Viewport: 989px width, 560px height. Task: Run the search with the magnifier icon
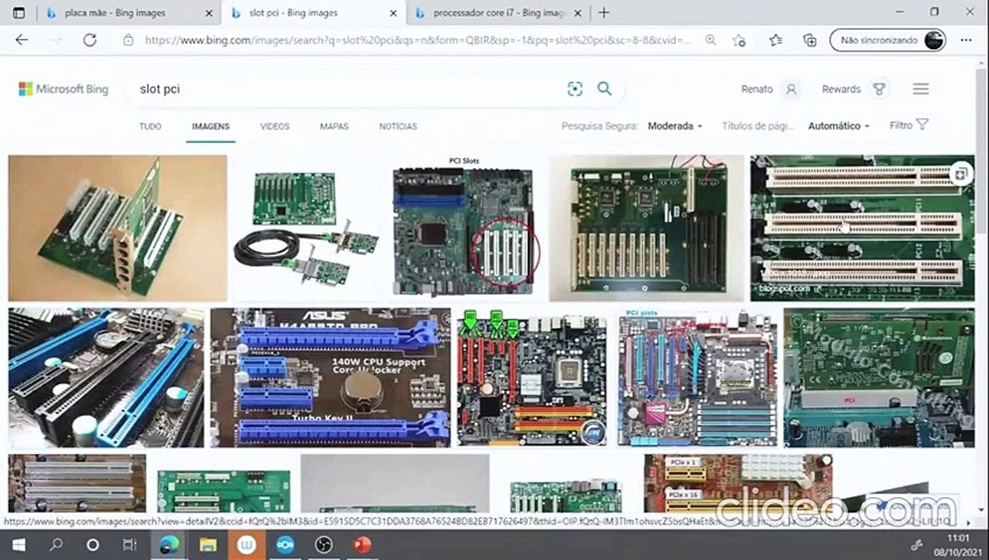[x=604, y=89]
